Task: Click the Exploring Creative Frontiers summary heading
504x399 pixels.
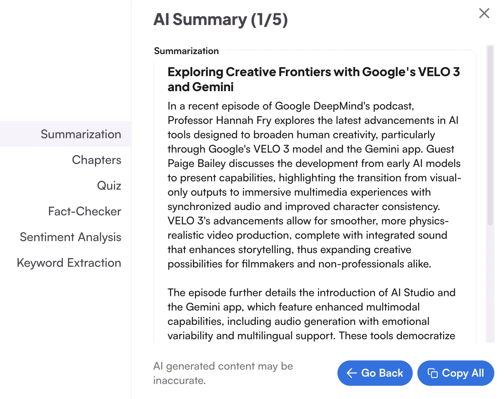Action: 314,79
